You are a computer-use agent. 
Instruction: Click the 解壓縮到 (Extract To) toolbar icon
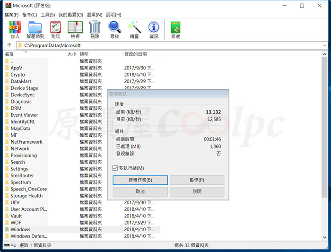[35, 27]
